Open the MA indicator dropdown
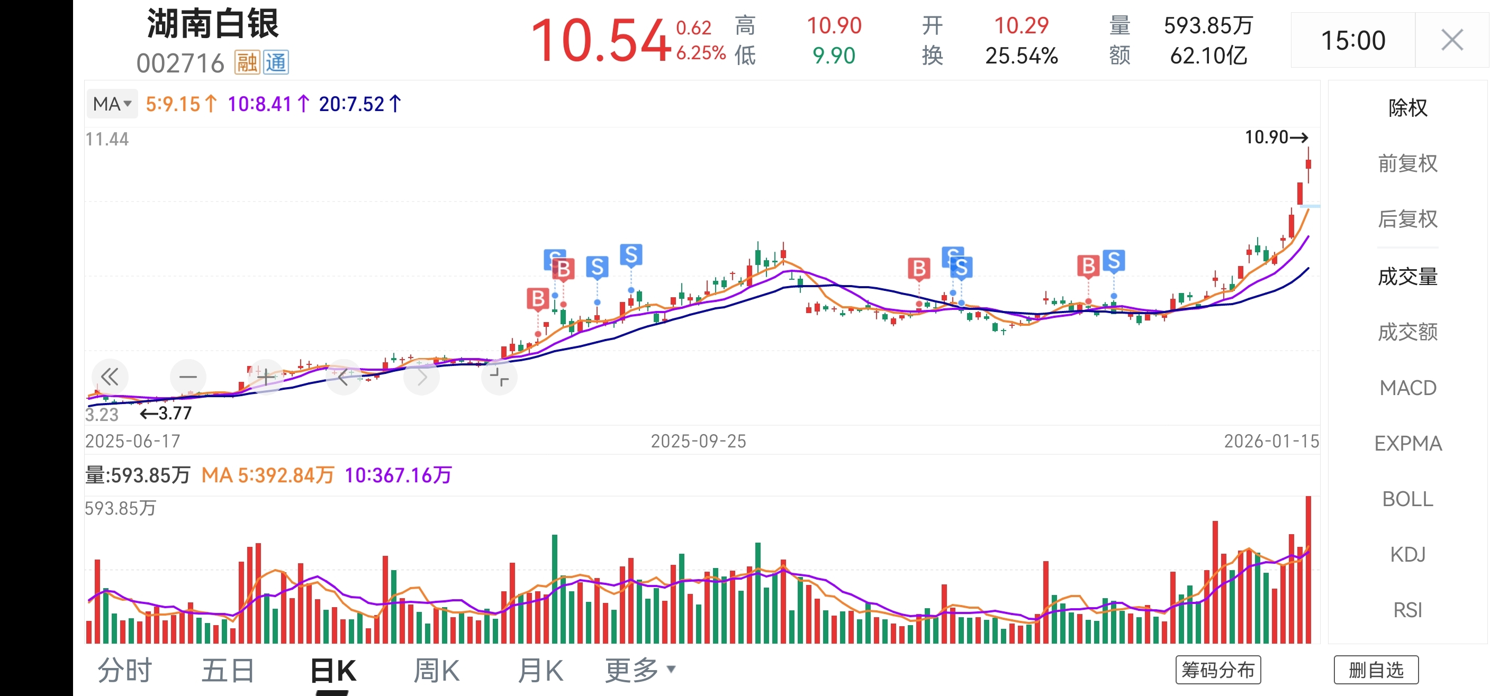The height and width of the screenshot is (696, 1499). pyautogui.click(x=112, y=104)
